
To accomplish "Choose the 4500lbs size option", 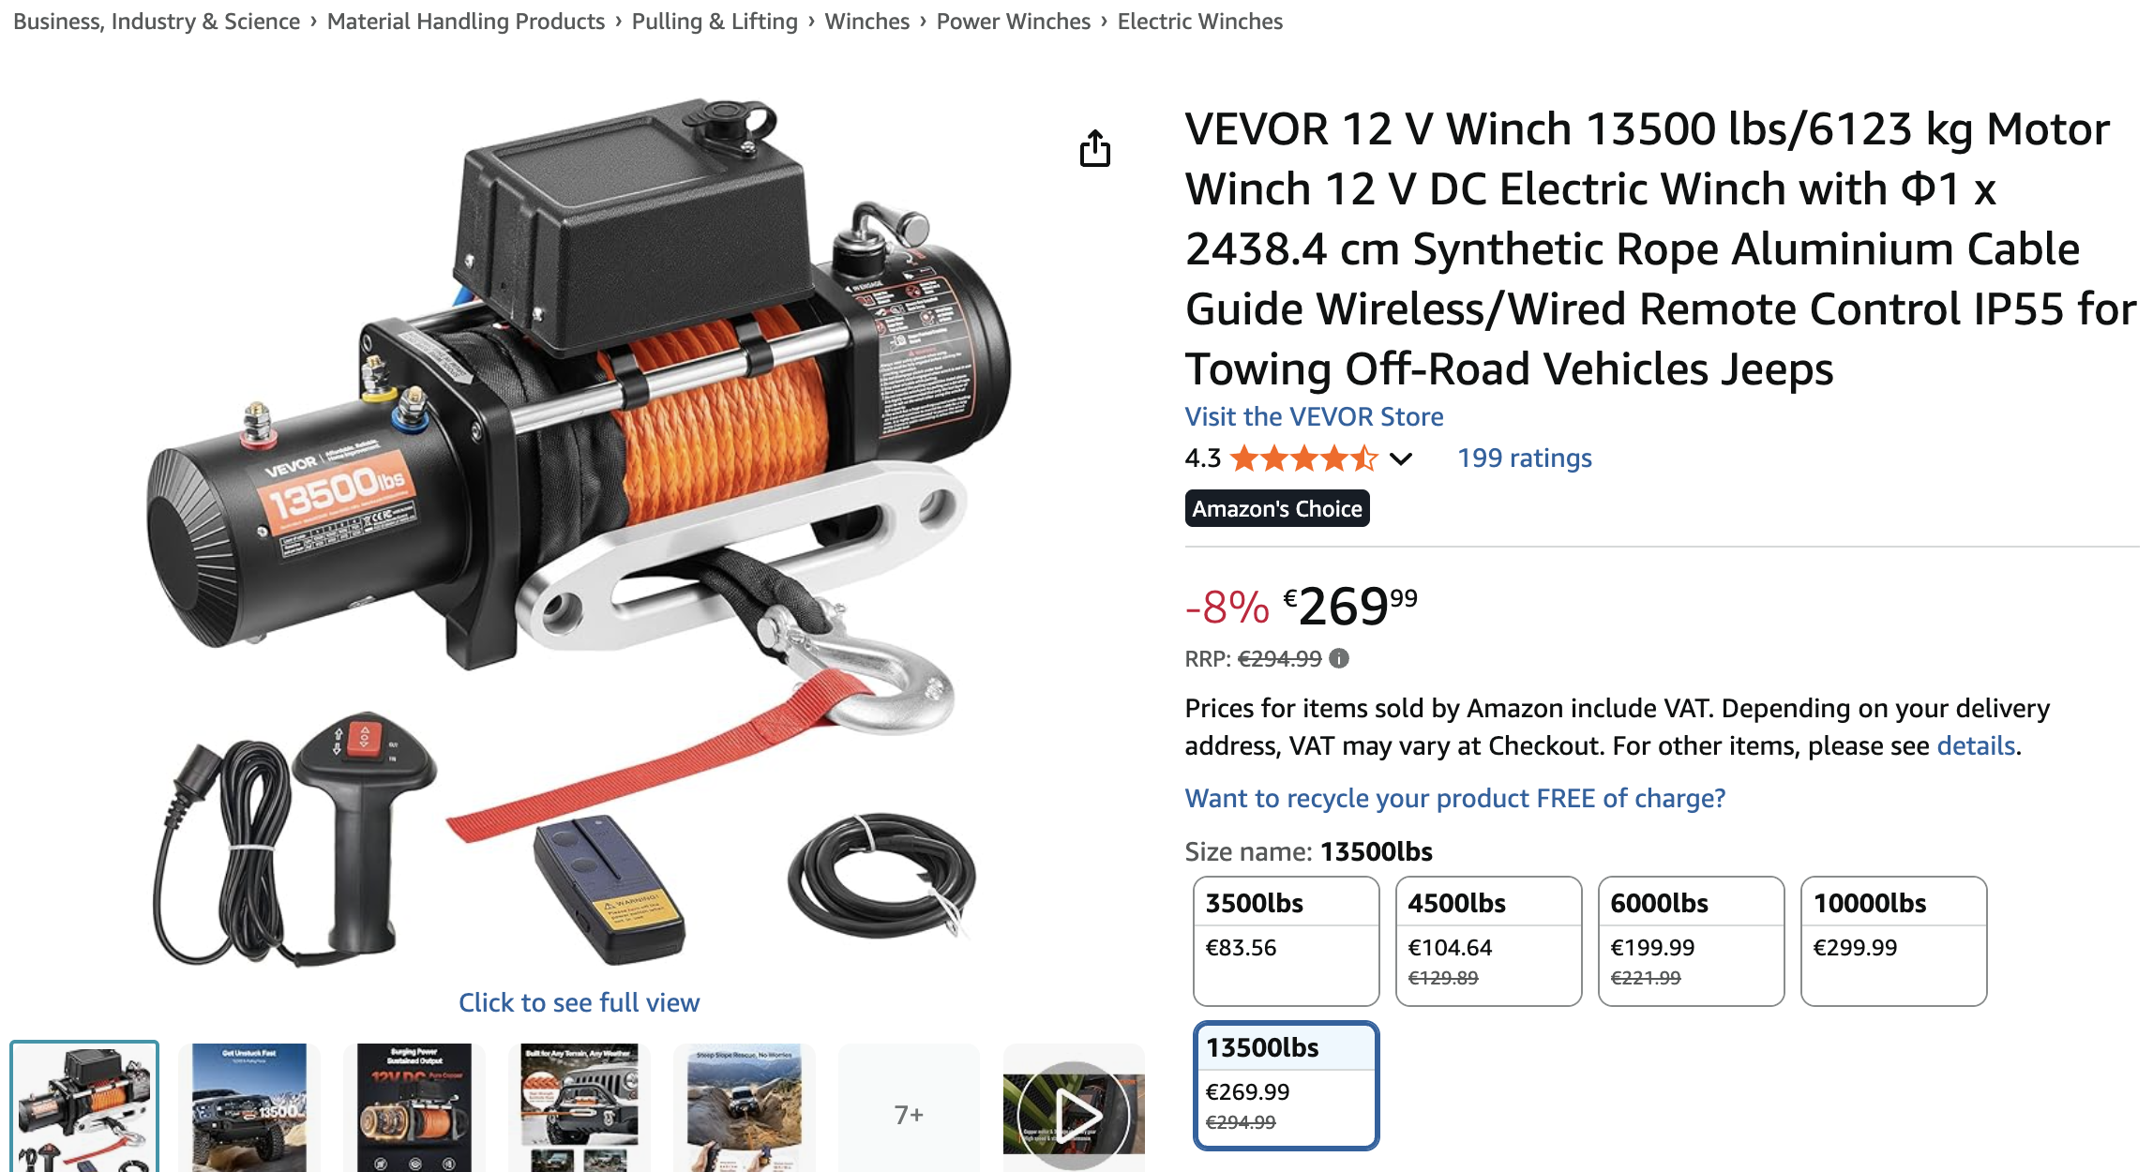I will [1488, 940].
